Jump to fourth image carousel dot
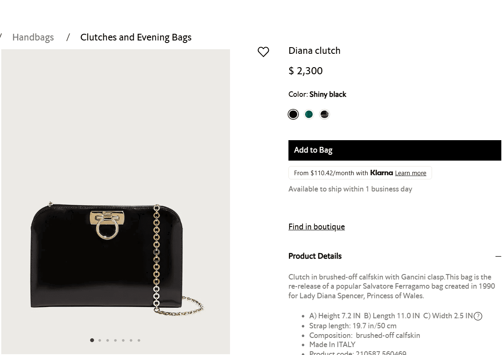Viewport: 503px width, 355px height. (115, 340)
